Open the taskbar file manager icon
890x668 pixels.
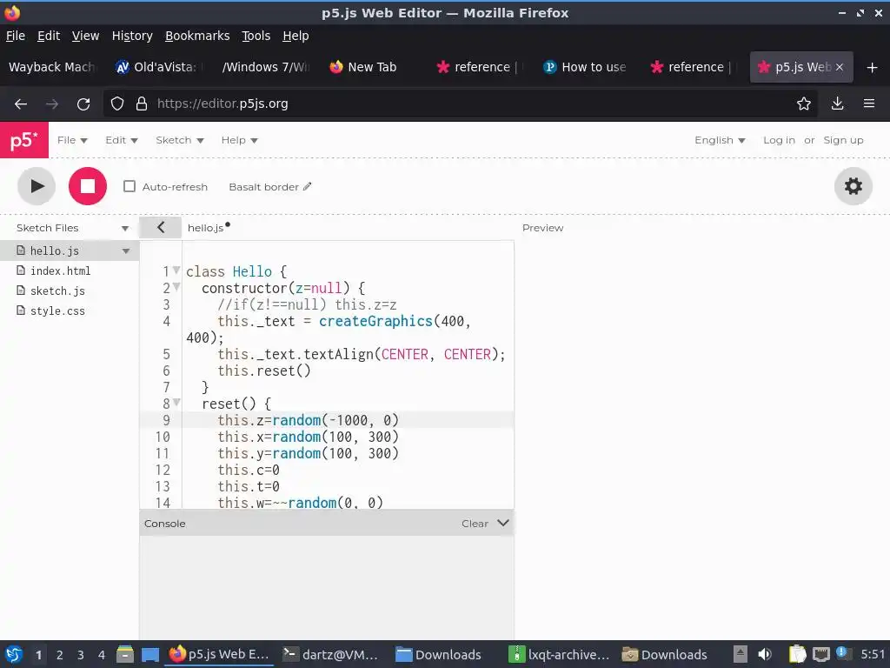[125, 654]
